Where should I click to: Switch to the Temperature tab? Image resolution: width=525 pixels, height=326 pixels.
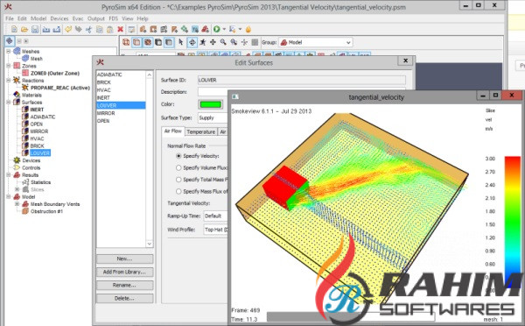201,131
